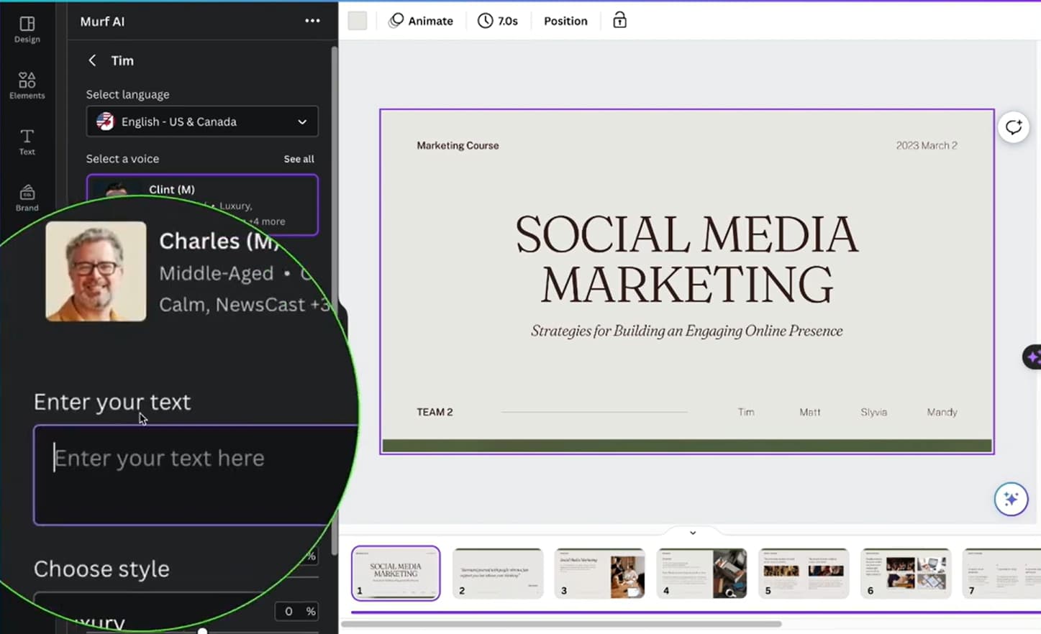Open the Position panel
This screenshot has width=1041, height=634.
565,21
